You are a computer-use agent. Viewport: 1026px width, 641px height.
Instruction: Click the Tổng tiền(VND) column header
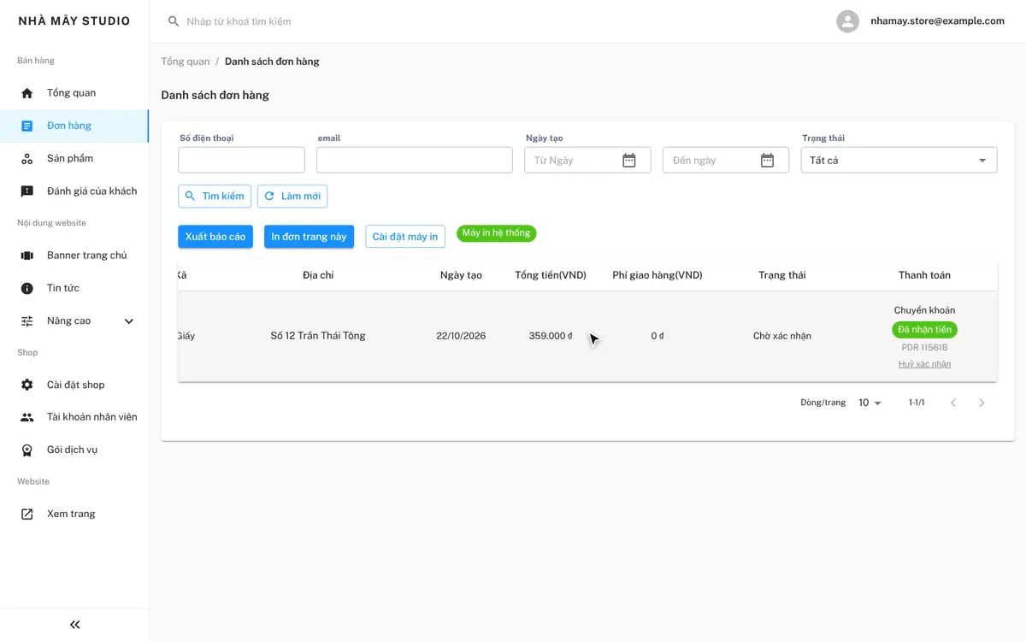tap(551, 275)
